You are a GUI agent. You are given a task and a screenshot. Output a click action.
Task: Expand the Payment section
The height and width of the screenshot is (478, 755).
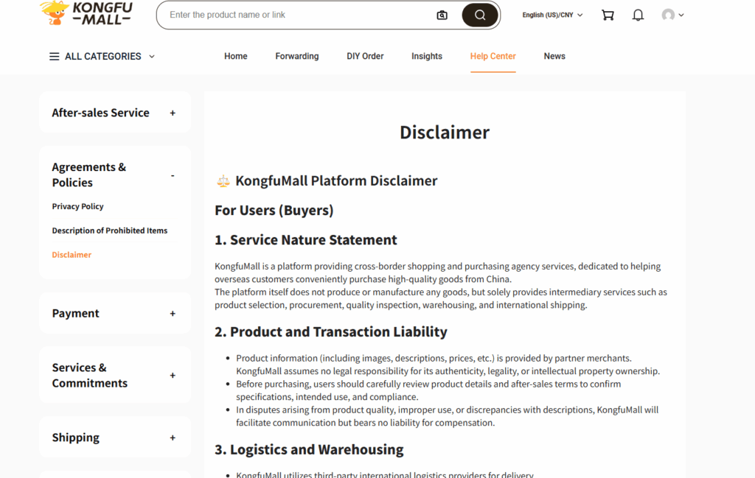[173, 314]
